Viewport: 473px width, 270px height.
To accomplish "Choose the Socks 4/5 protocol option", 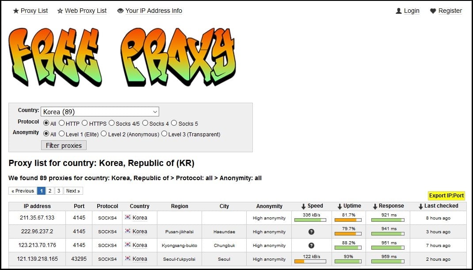I will (111, 123).
